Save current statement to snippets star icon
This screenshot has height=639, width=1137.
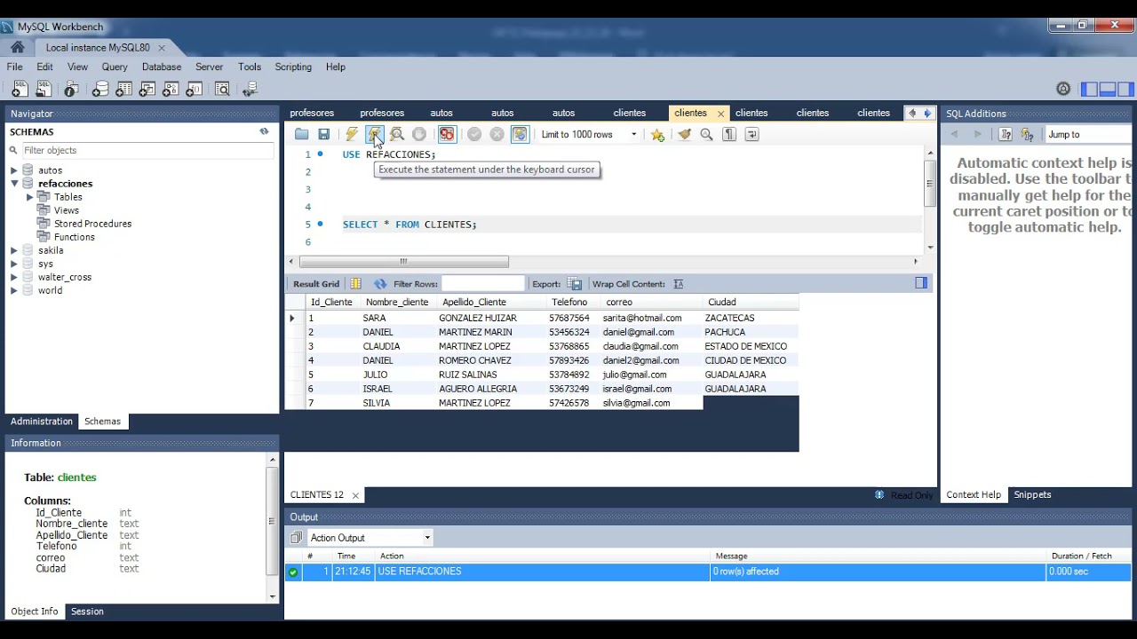click(657, 135)
